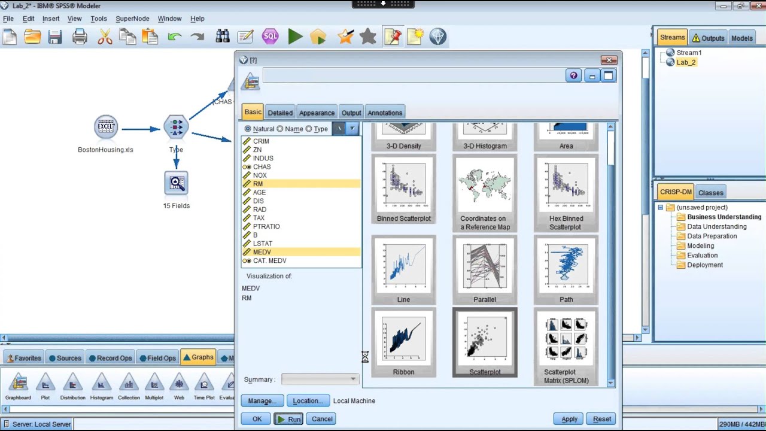
Task: Select the Time Plot node in the palette
Action: pyautogui.click(x=204, y=386)
